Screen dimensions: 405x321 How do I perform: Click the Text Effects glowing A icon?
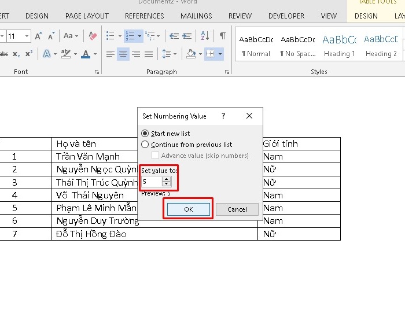pyautogui.click(x=47, y=54)
